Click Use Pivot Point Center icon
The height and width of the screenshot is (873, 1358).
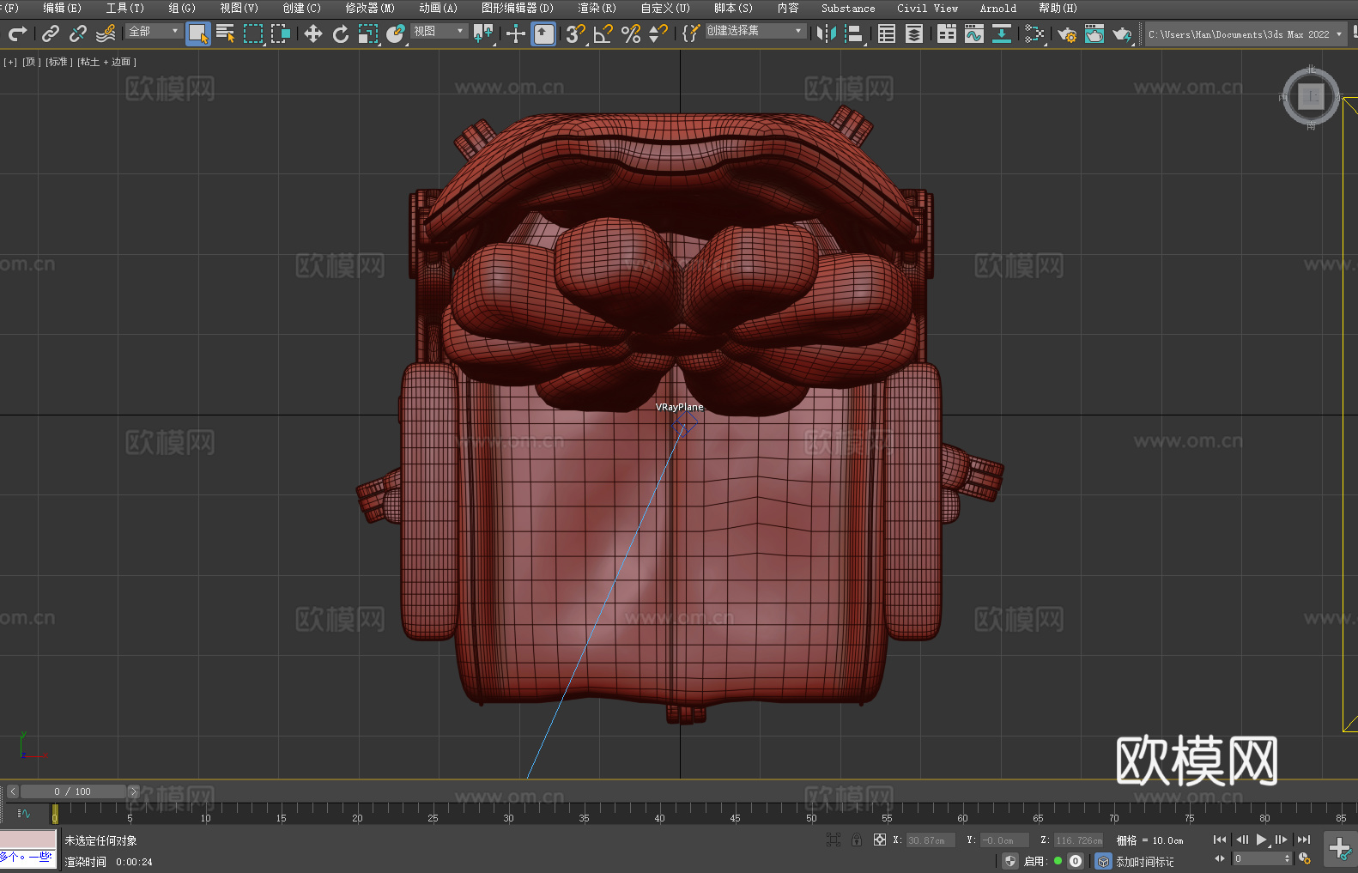pyautogui.click(x=483, y=33)
